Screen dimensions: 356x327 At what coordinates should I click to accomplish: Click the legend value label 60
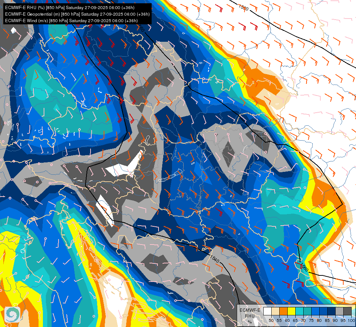(x=287, y=320)
